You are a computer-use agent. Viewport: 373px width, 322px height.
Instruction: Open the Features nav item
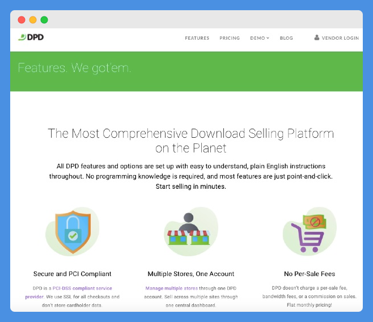click(x=197, y=38)
